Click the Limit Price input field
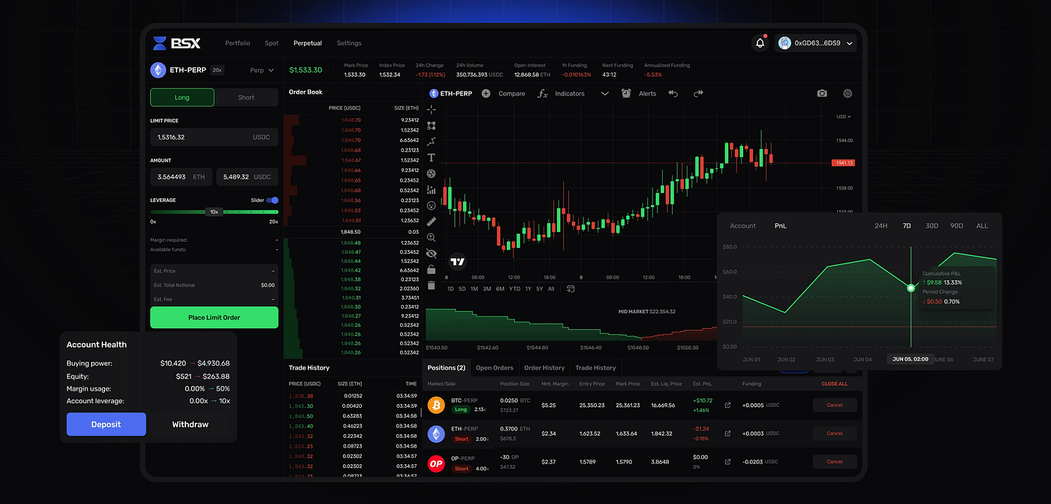 tap(214, 137)
